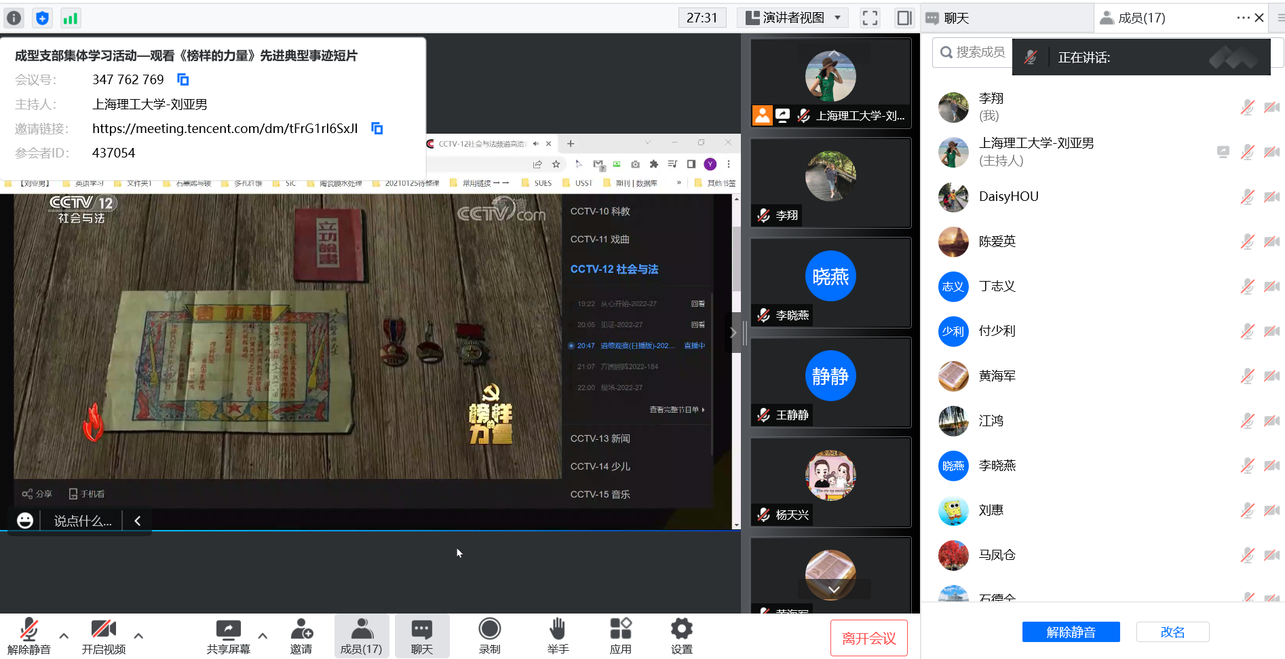This screenshot has height=659, width=1285.
Task: Toggle microphone for DaisyHOU
Action: 1247,197
